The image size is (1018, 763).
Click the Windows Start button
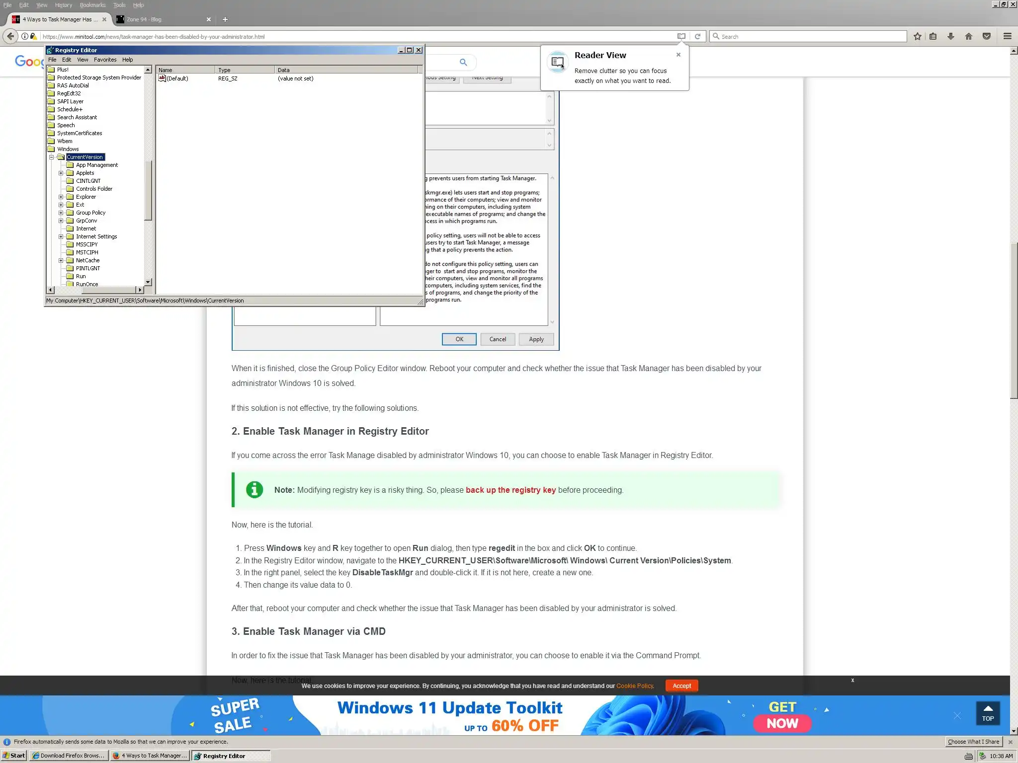pos(13,756)
